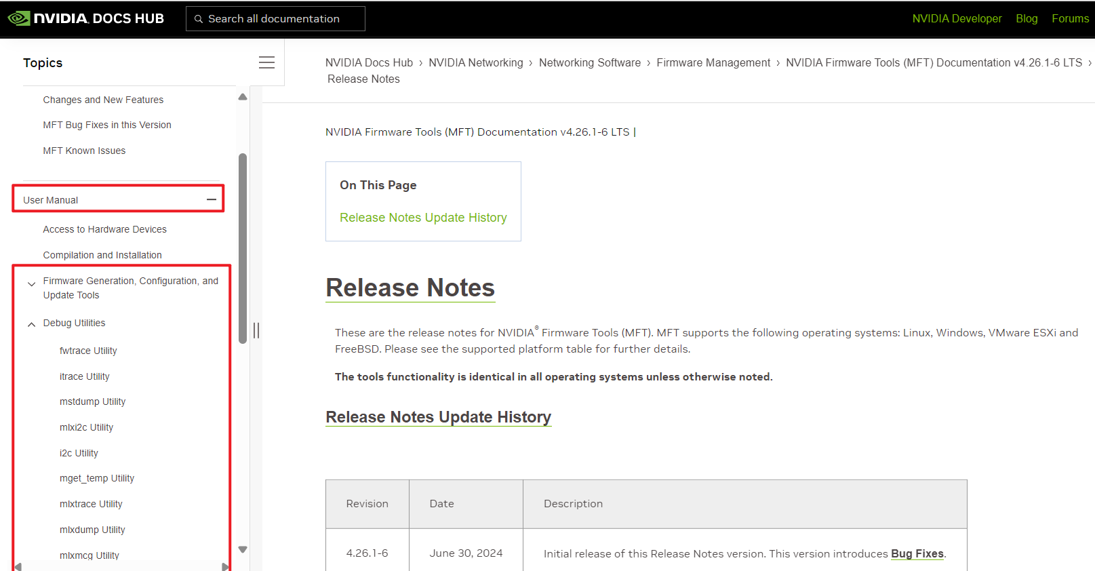
Task: Collapse the Debug Utilities tree node
Action: point(31,324)
